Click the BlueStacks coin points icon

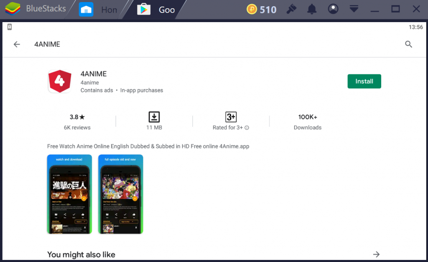pyautogui.click(x=252, y=9)
